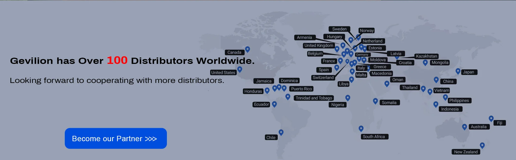Click the Dominica label
The width and height of the screenshot is (516, 160).
click(289, 81)
